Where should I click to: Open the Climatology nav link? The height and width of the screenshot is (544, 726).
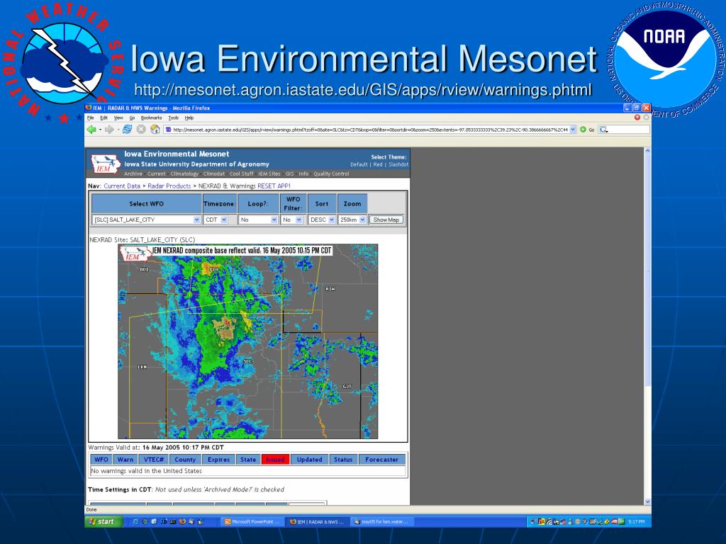pyautogui.click(x=184, y=174)
